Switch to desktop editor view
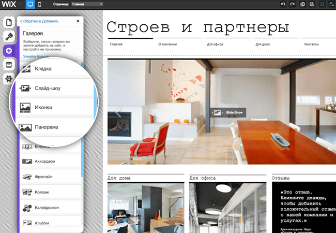 point(29,4)
